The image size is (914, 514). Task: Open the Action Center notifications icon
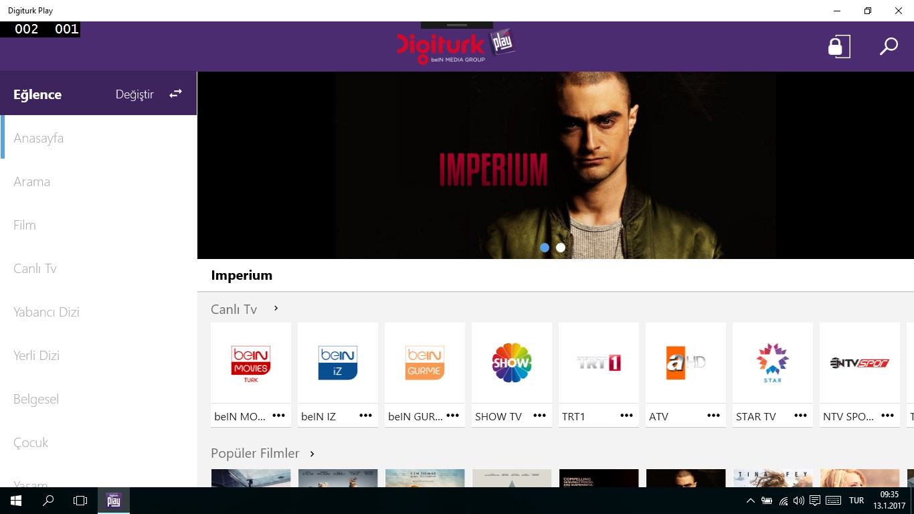pyautogui.click(x=815, y=501)
